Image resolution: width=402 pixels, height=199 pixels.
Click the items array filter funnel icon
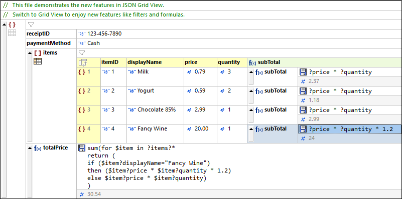(81, 53)
